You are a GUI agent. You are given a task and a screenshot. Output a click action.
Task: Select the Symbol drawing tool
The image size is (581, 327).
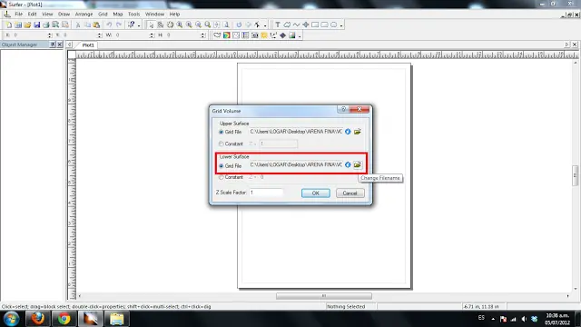[306, 25]
